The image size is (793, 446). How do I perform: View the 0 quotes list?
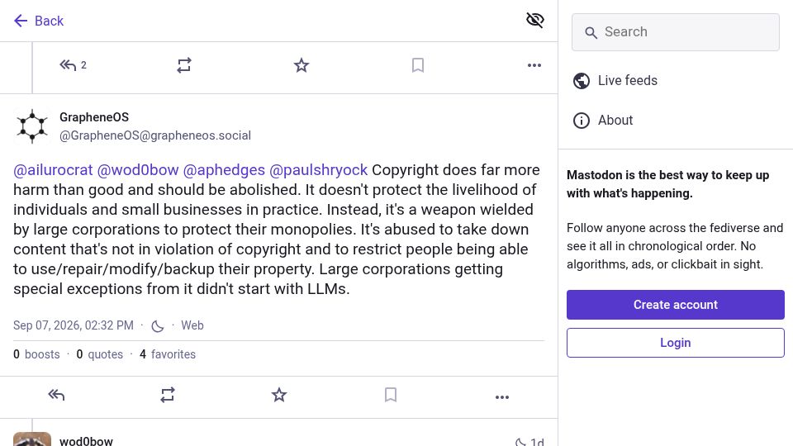tap(100, 354)
